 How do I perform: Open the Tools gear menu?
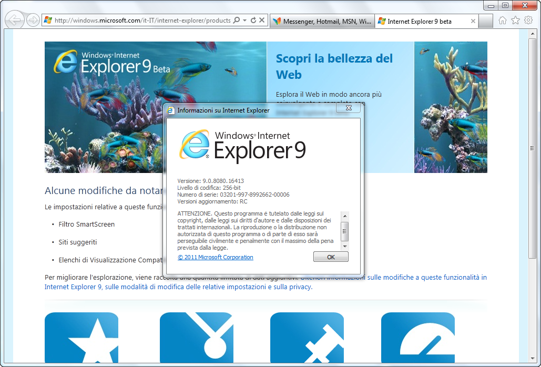click(x=528, y=21)
